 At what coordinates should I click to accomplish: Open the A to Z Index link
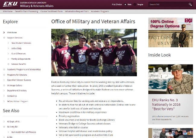tap(117, 5)
